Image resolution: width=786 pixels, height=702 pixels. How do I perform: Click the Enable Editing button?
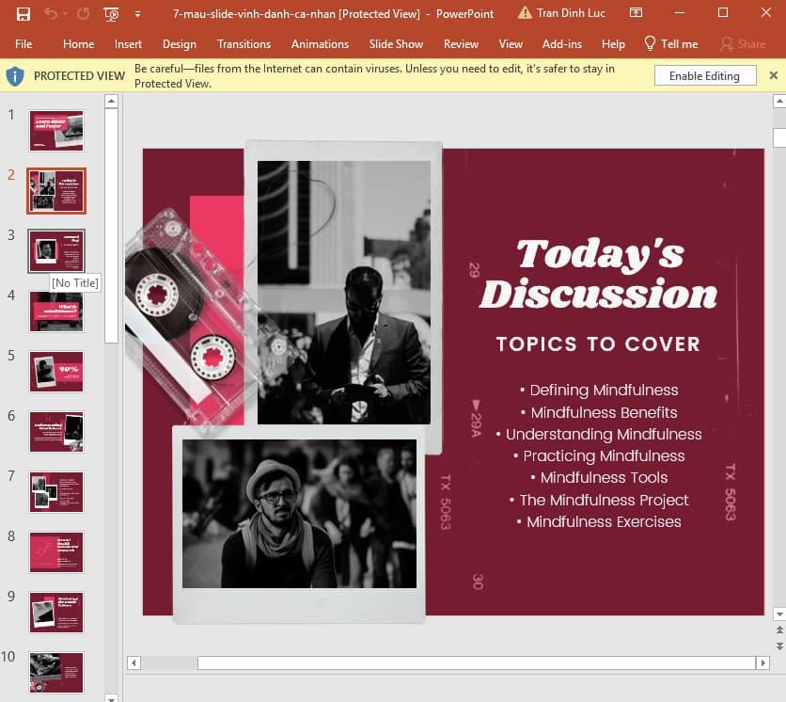tap(704, 76)
